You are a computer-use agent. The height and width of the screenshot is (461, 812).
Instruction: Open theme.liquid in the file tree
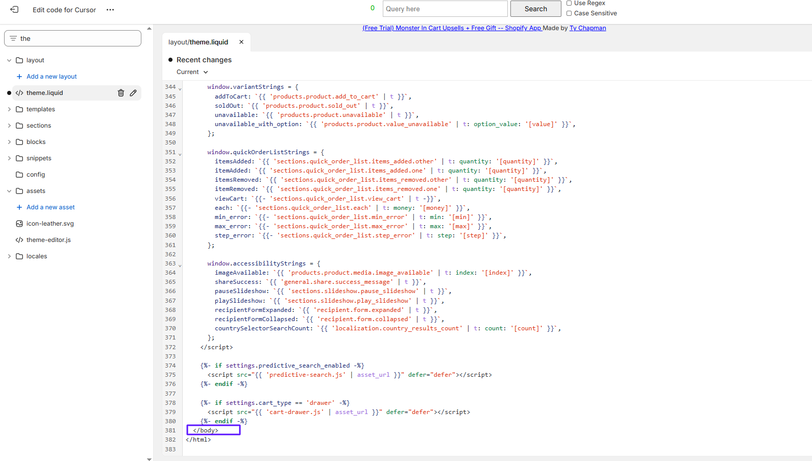45,93
